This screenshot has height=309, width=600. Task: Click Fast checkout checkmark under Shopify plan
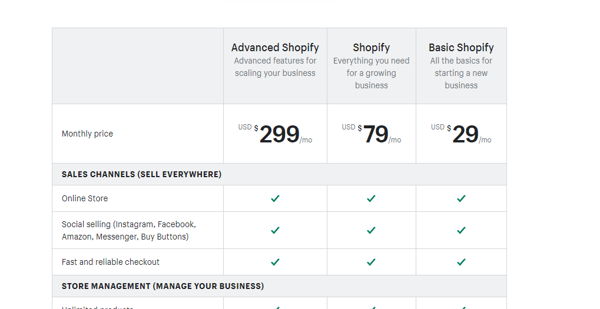coord(371,262)
